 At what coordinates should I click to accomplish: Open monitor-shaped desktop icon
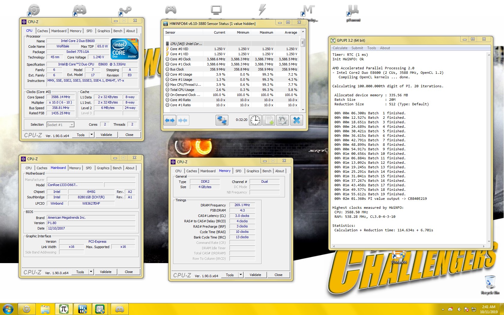(x=216, y=10)
